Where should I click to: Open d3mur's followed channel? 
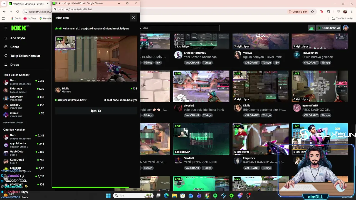[x=24, y=114]
